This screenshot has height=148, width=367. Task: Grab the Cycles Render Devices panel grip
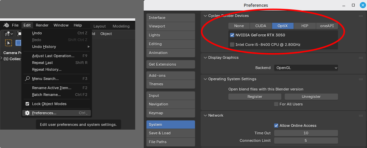click(361, 16)
